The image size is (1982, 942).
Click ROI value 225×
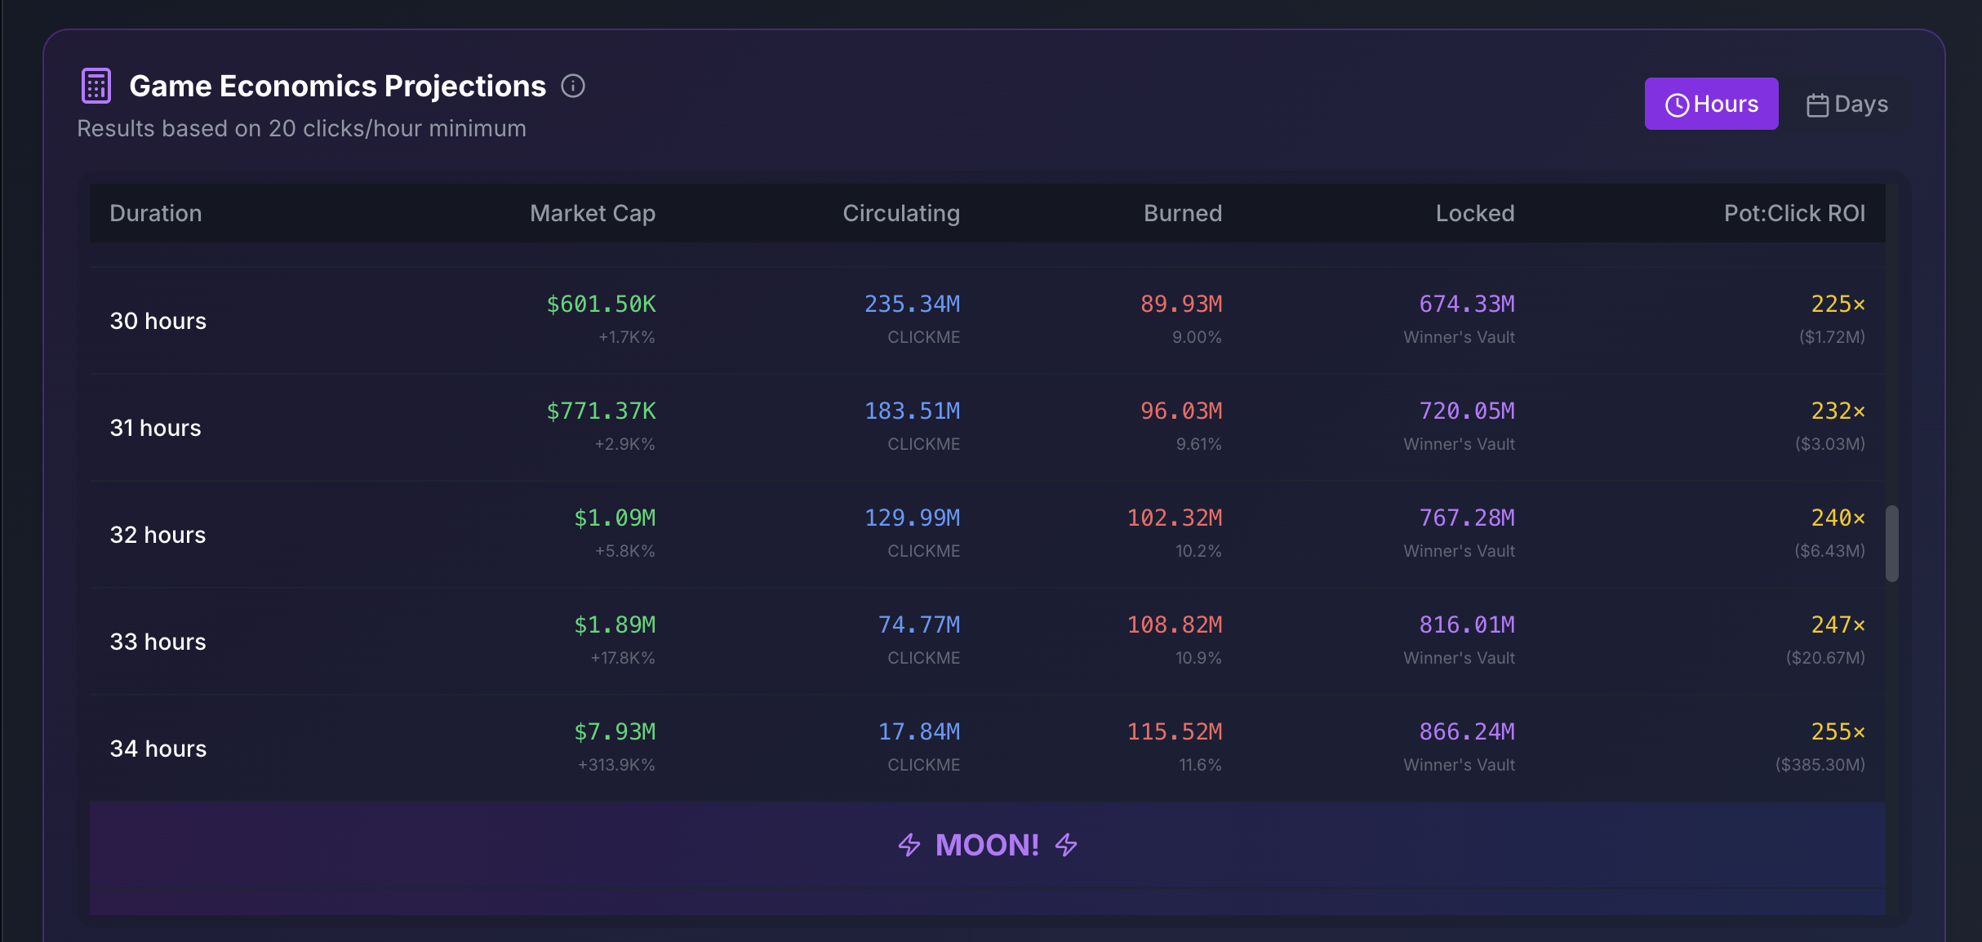[1838, 304]
